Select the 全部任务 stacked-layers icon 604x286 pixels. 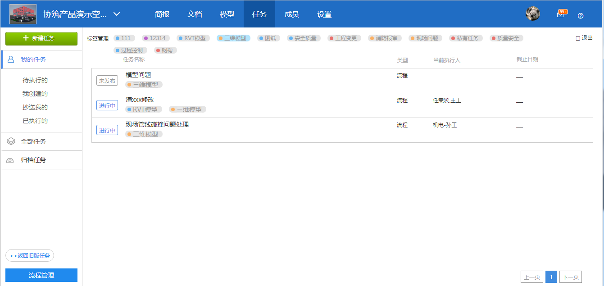[x=10, y=141]
